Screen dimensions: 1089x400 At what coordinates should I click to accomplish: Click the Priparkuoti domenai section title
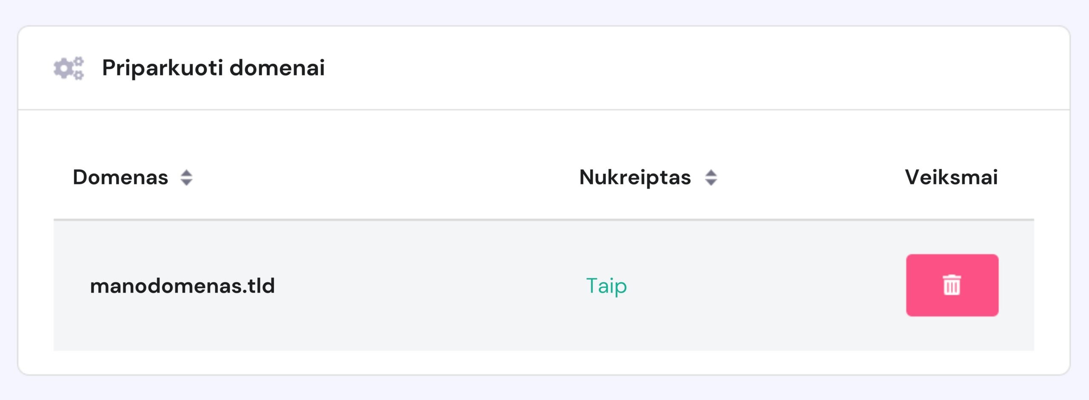click(214, 68)
